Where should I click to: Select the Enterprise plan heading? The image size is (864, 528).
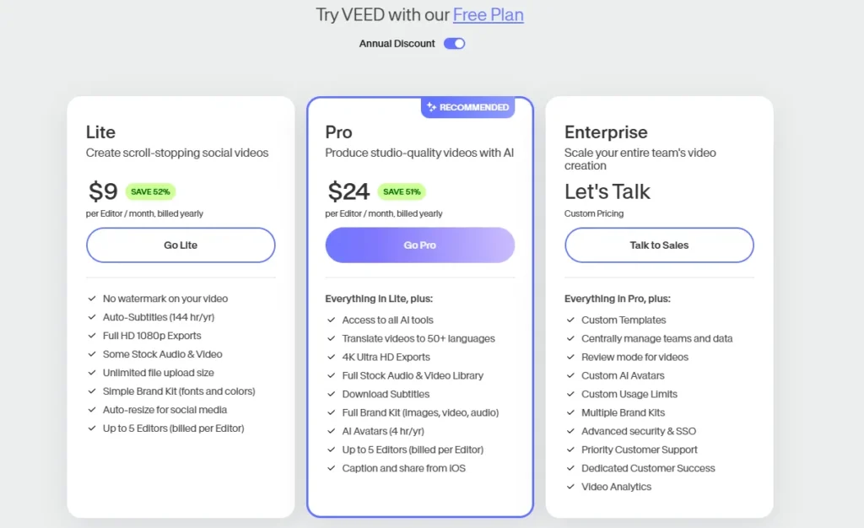(x=606, y=132)
